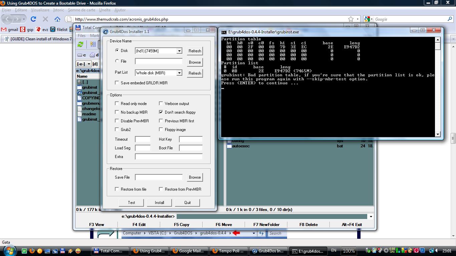456x256 pixels.
Task: Click network icon in system tray
Action: pos(431,251)
